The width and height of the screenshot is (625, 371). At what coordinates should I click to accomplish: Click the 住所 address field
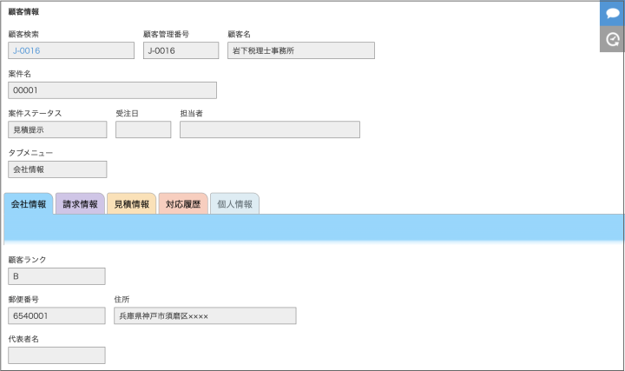205,315
